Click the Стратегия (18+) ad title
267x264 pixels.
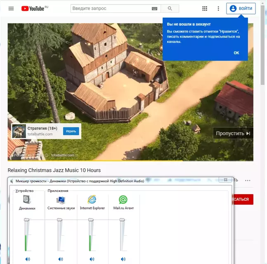click(43, 128)
